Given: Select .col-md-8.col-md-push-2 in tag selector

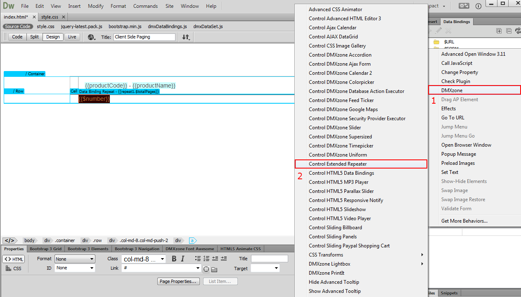Looking at the screenshot, I should click(x=144, y=240).
